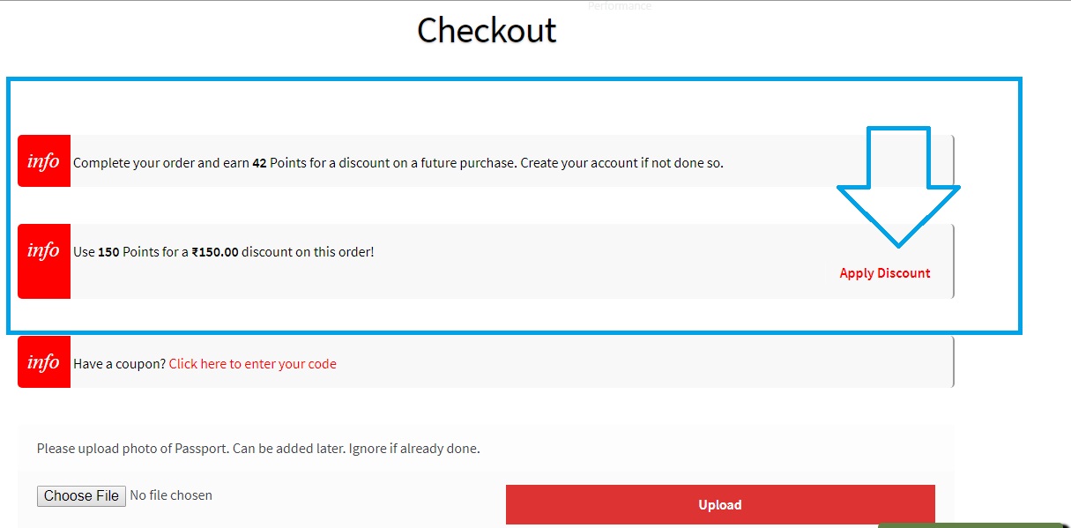Click info icon beside earn 42 Points message

click(44, 161)
